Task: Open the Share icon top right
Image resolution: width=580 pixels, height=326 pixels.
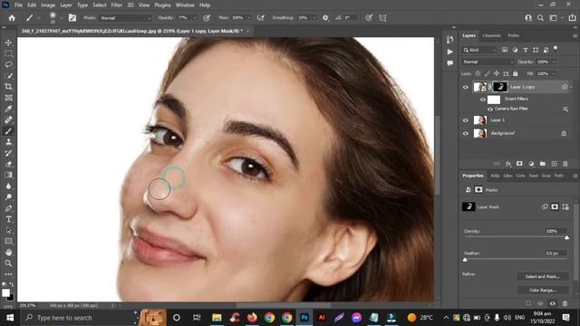Action: [572, 18]
